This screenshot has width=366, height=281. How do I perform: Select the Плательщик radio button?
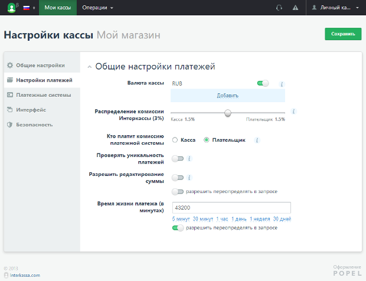(207, 140)
